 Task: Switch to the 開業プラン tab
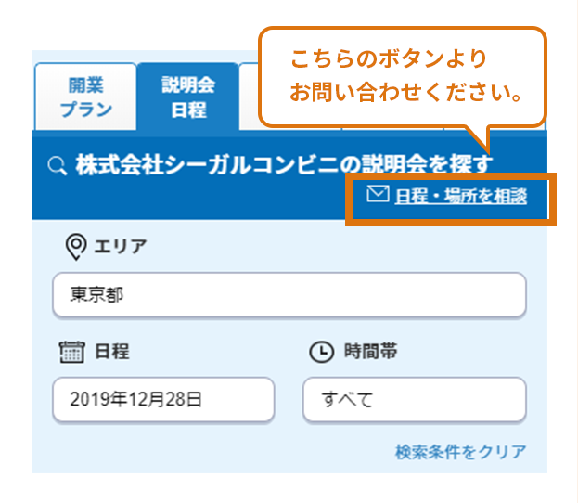85,97
